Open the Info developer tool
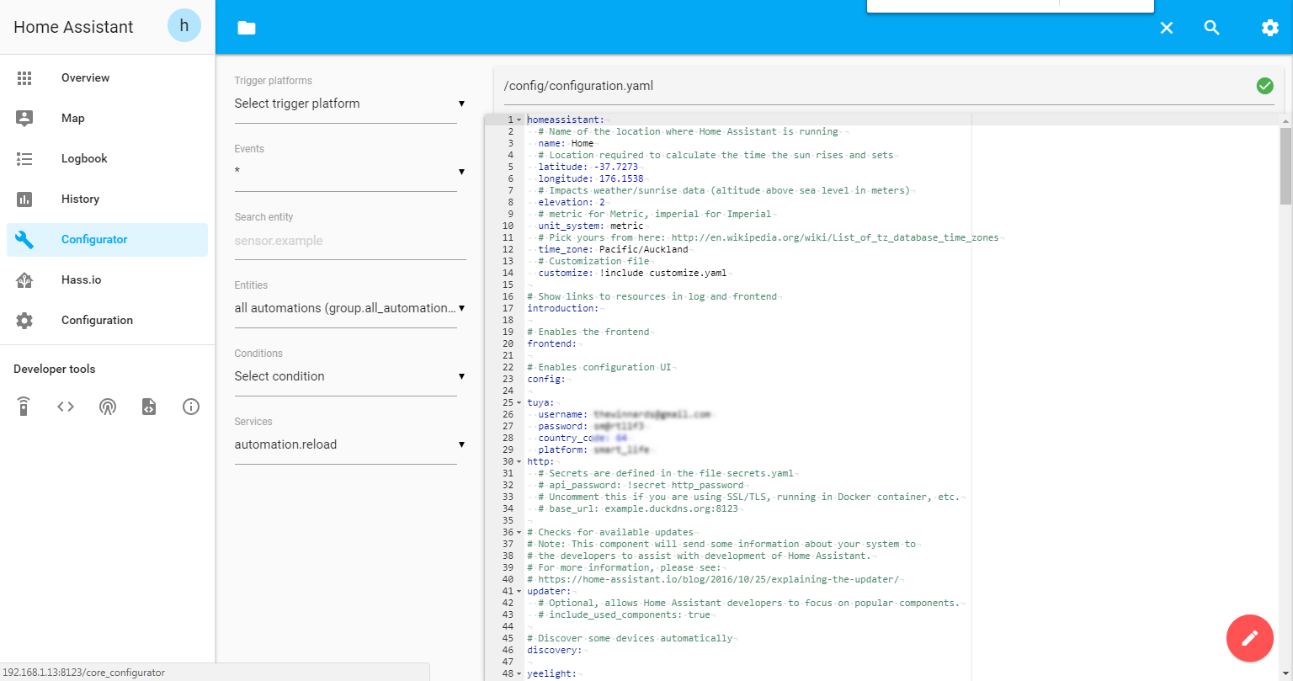Image resolution: width=1293 pixels, height=681 pixels. tap(190, 406)
